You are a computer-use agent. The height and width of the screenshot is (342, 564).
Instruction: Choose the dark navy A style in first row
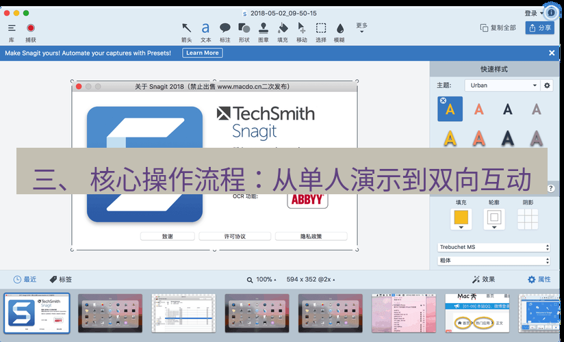tap(507, 109)
